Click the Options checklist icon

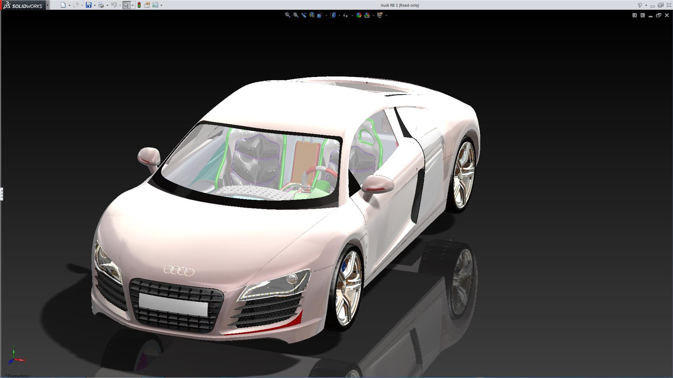tap(155, 5)
